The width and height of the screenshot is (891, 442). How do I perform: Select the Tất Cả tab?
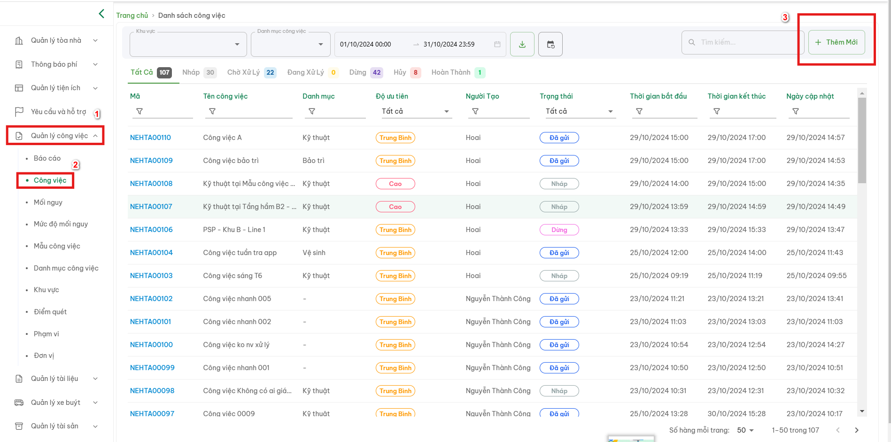point(151,72)
